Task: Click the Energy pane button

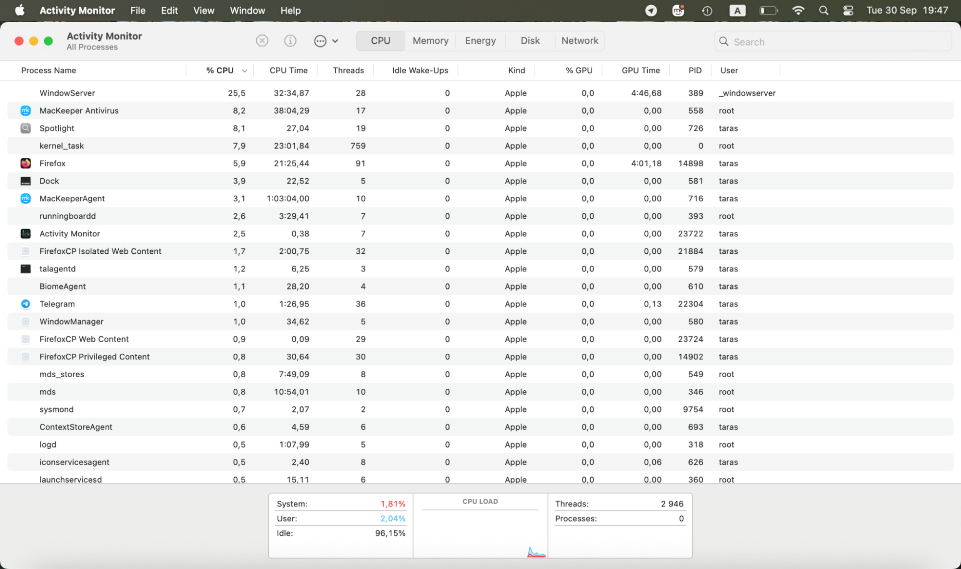Action: coord(480,41)
